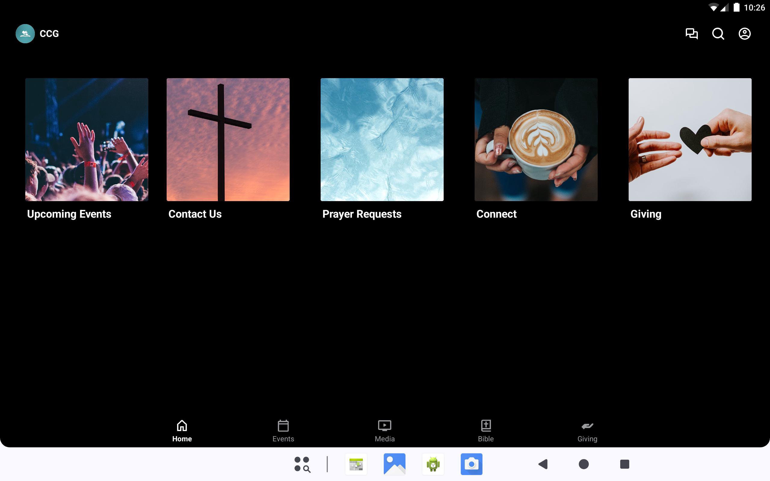Switch to the Events tab
This screenshot has width=770, height=481.
tap(283, 431)
